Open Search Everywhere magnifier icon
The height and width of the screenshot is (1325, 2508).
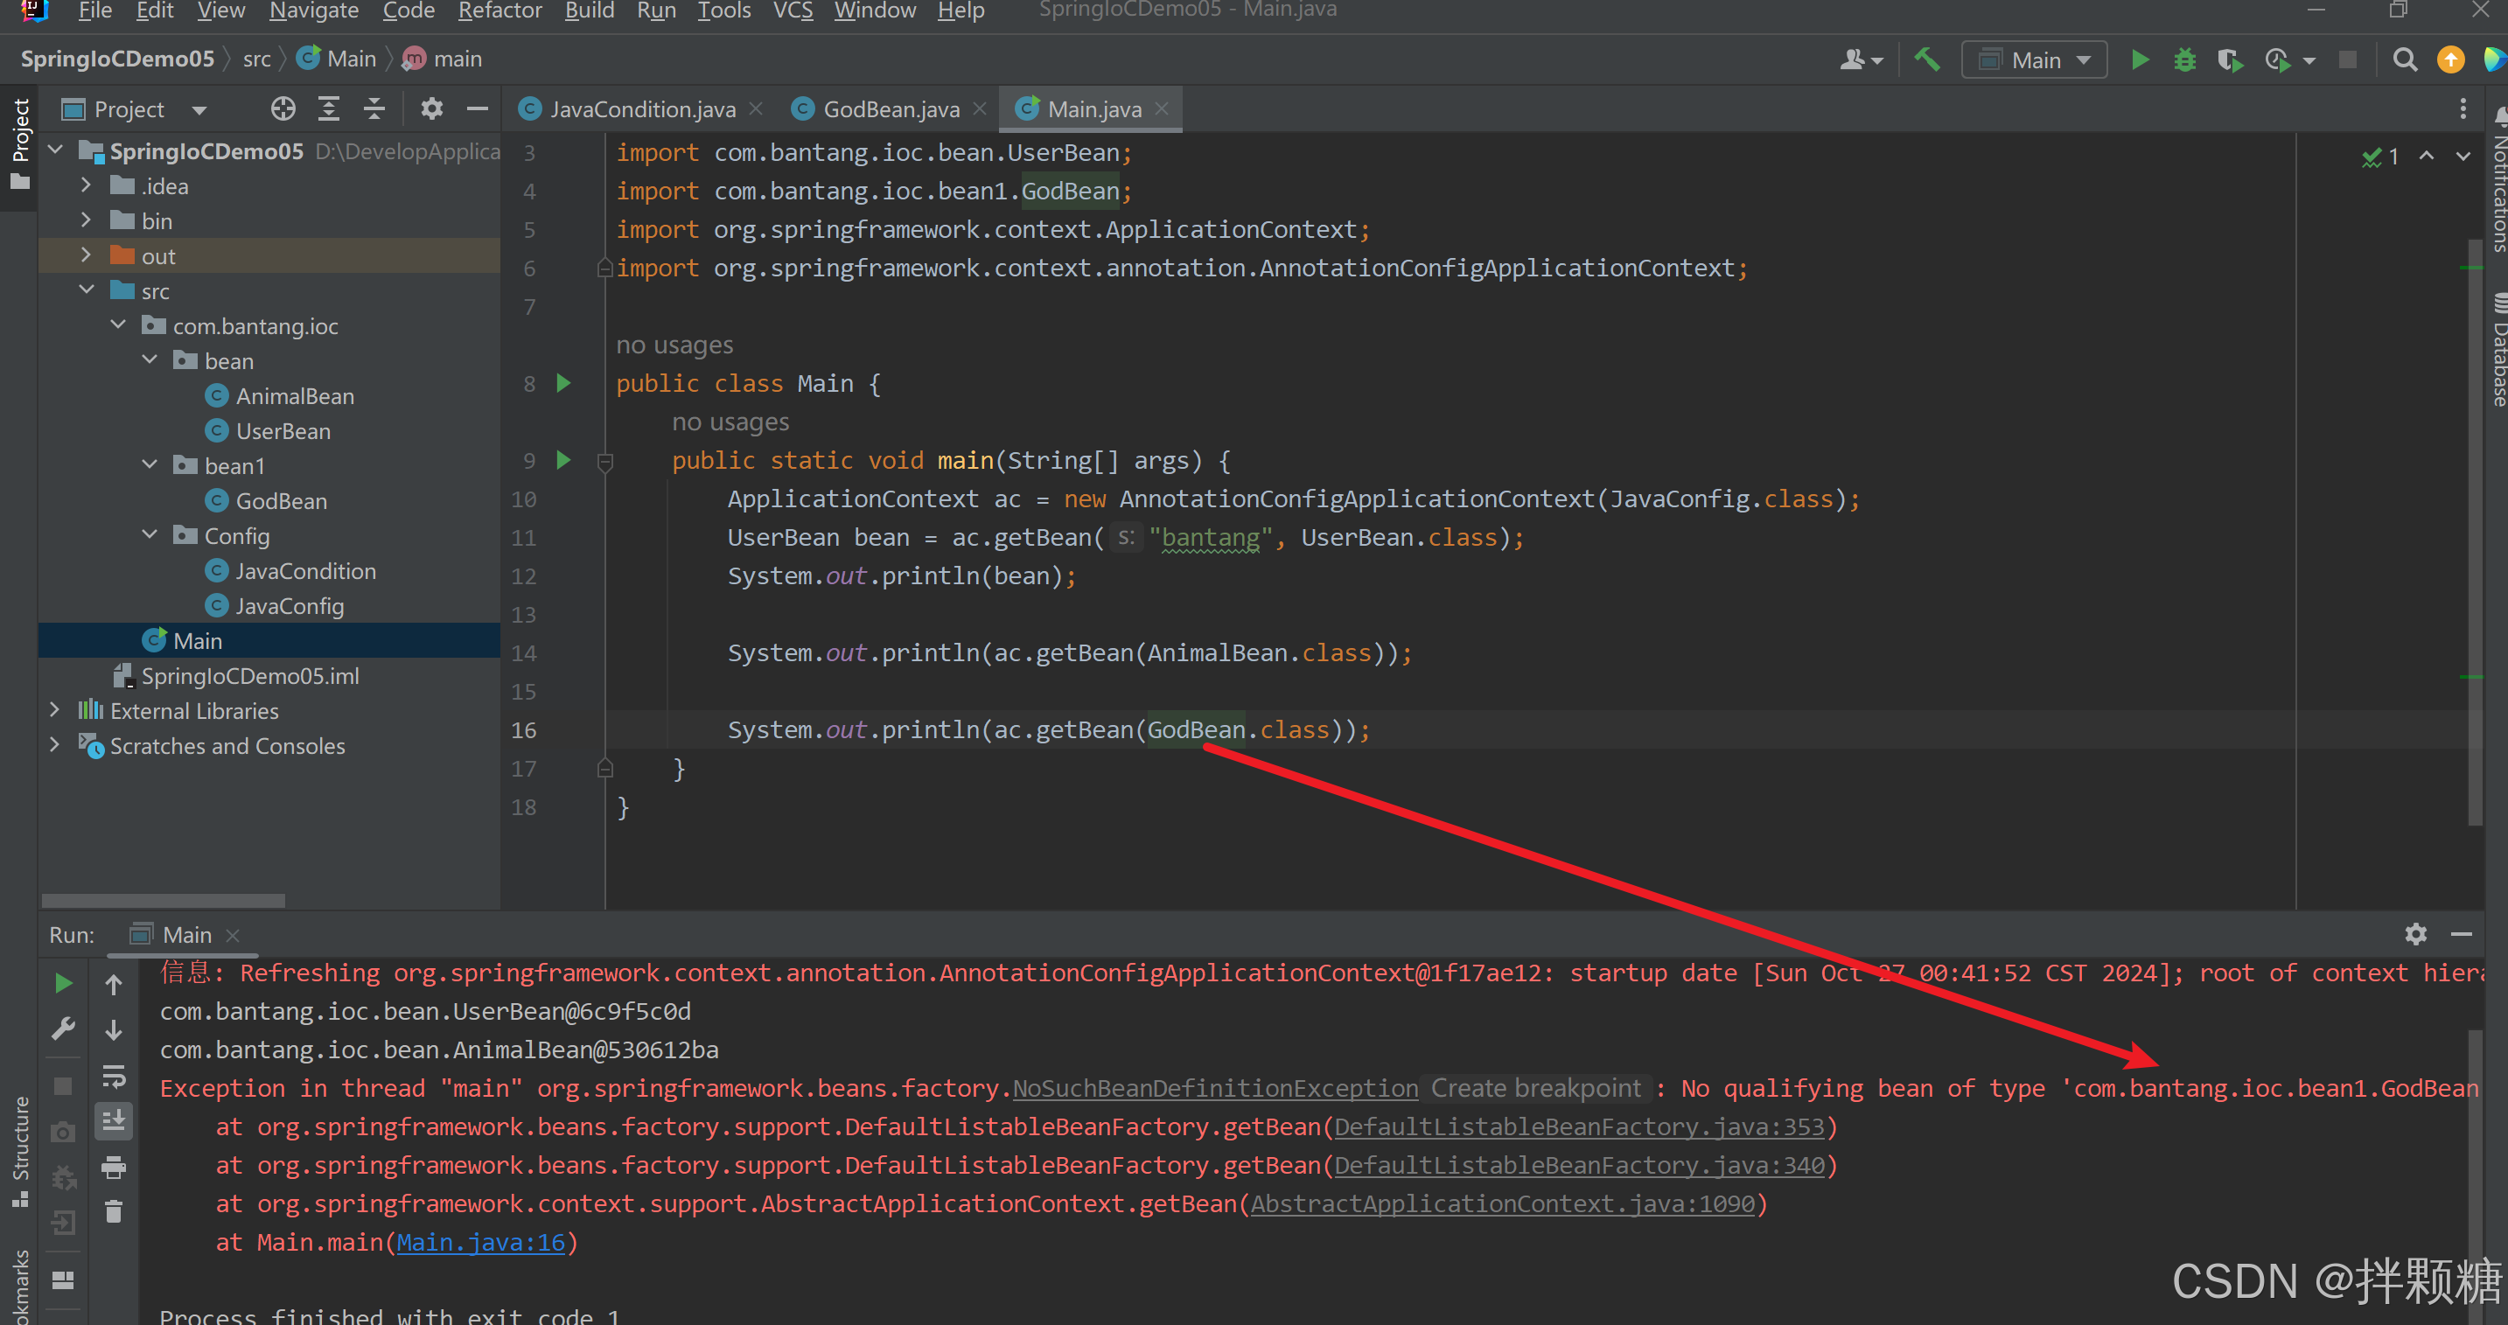pos(2405,60)
